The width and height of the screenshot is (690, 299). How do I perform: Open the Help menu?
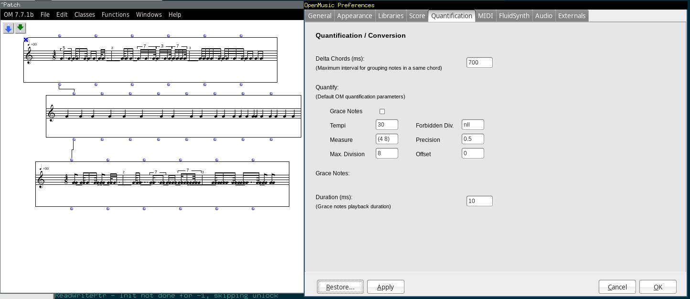175,14
